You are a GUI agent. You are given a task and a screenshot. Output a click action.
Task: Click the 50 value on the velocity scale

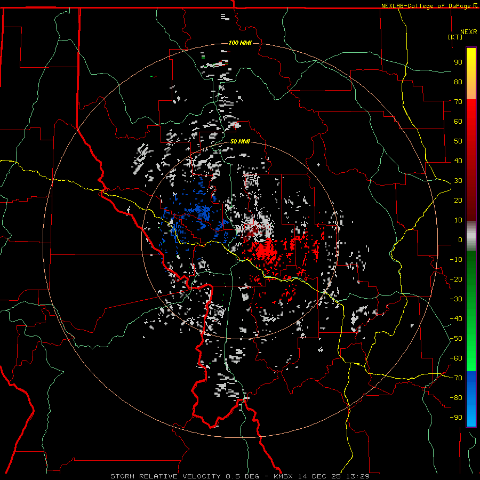click(458, 141)
